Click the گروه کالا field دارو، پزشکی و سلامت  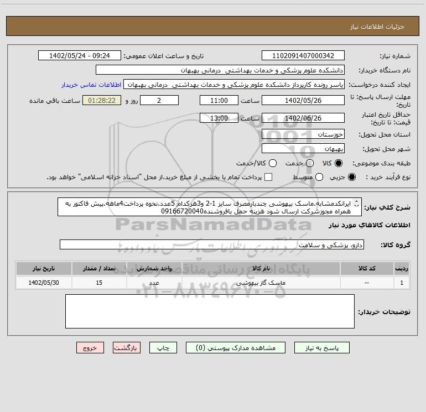pos(212,244)
